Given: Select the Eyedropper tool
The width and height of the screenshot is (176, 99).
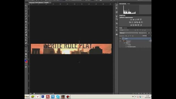Looking at the screenshot, I should pos(26,19).
